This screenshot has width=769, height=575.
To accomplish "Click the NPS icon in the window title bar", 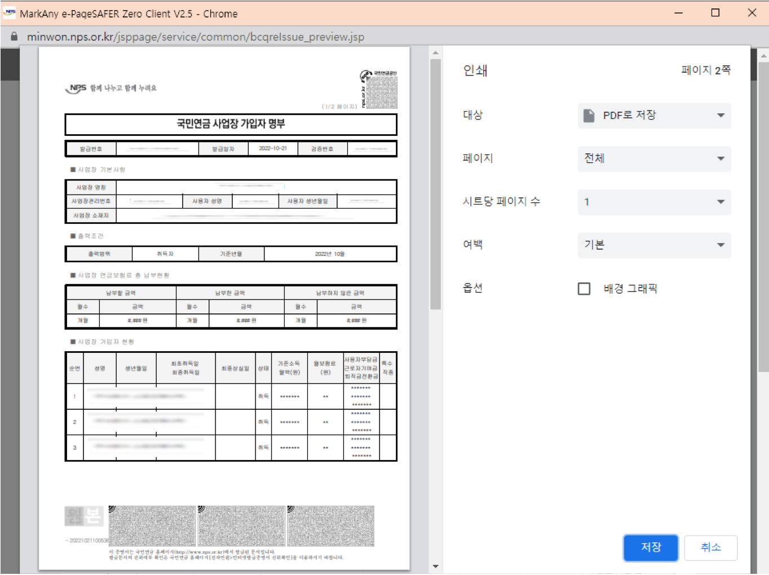I will tap(8, 12).
